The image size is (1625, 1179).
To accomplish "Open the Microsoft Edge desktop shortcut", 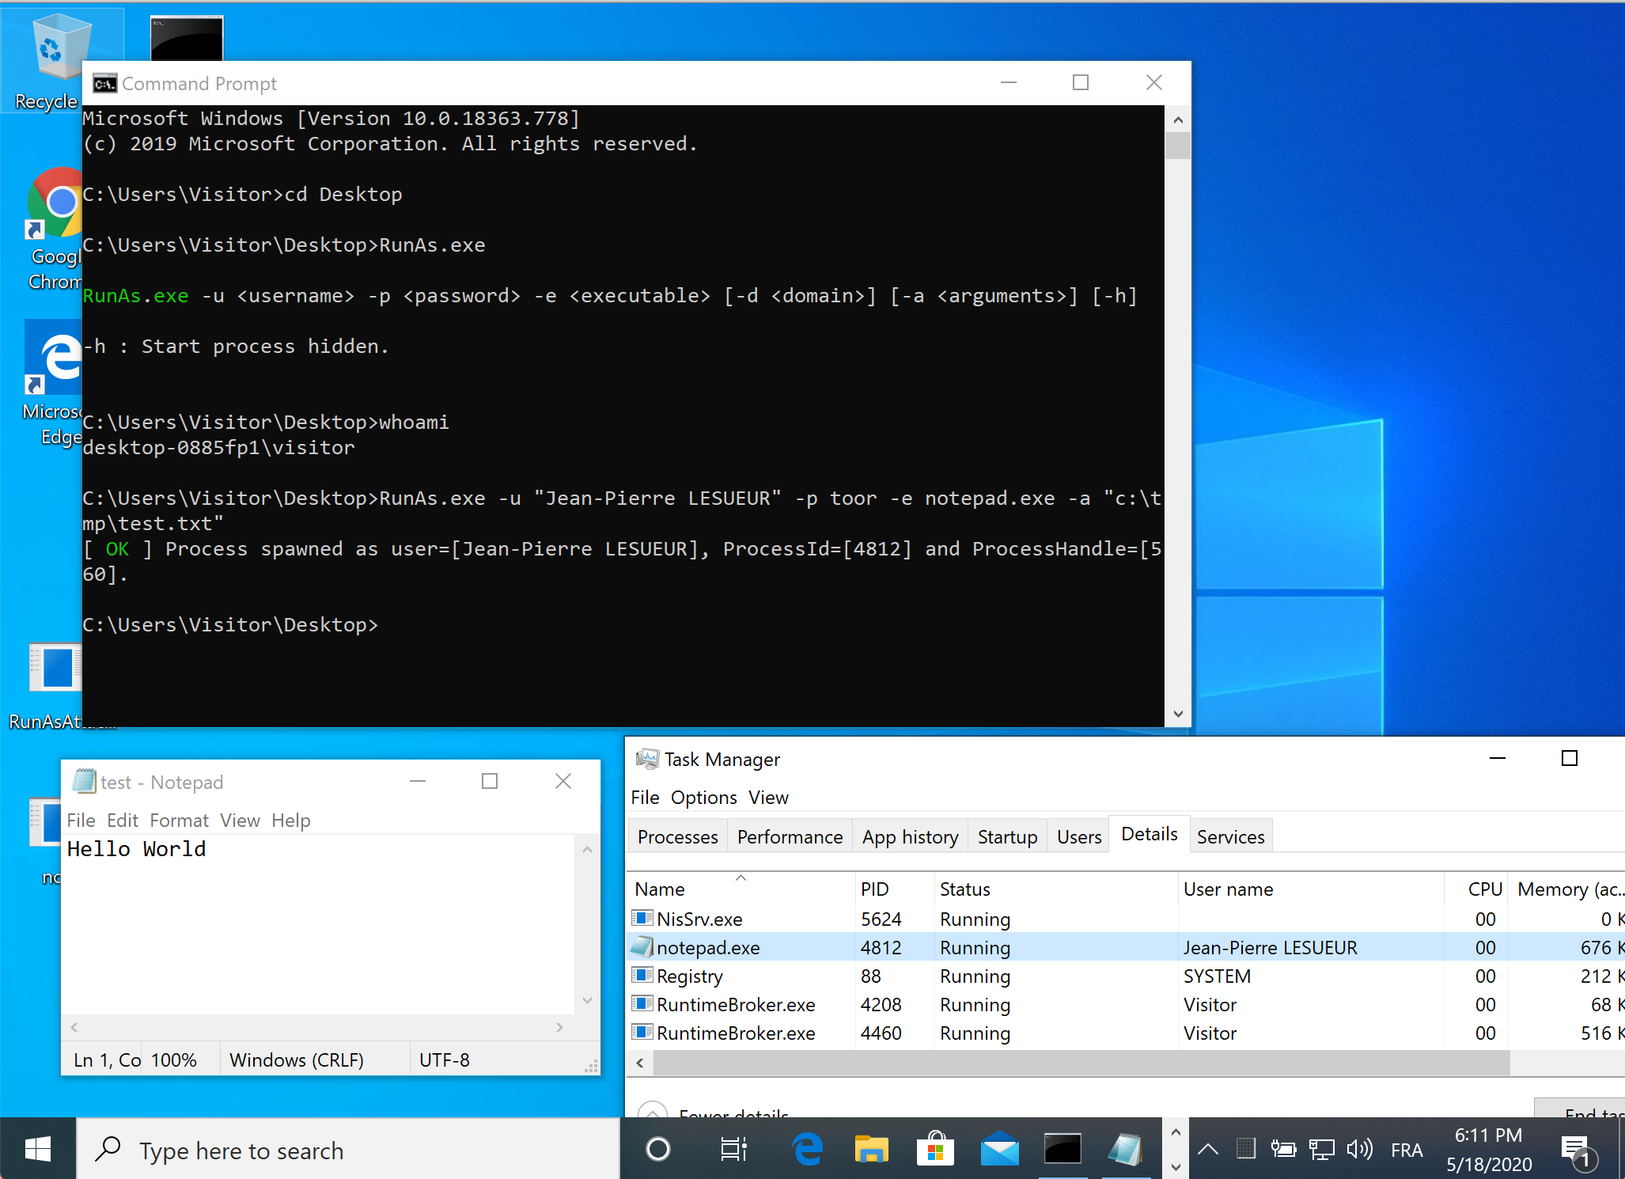I will (x=54, y=384).
